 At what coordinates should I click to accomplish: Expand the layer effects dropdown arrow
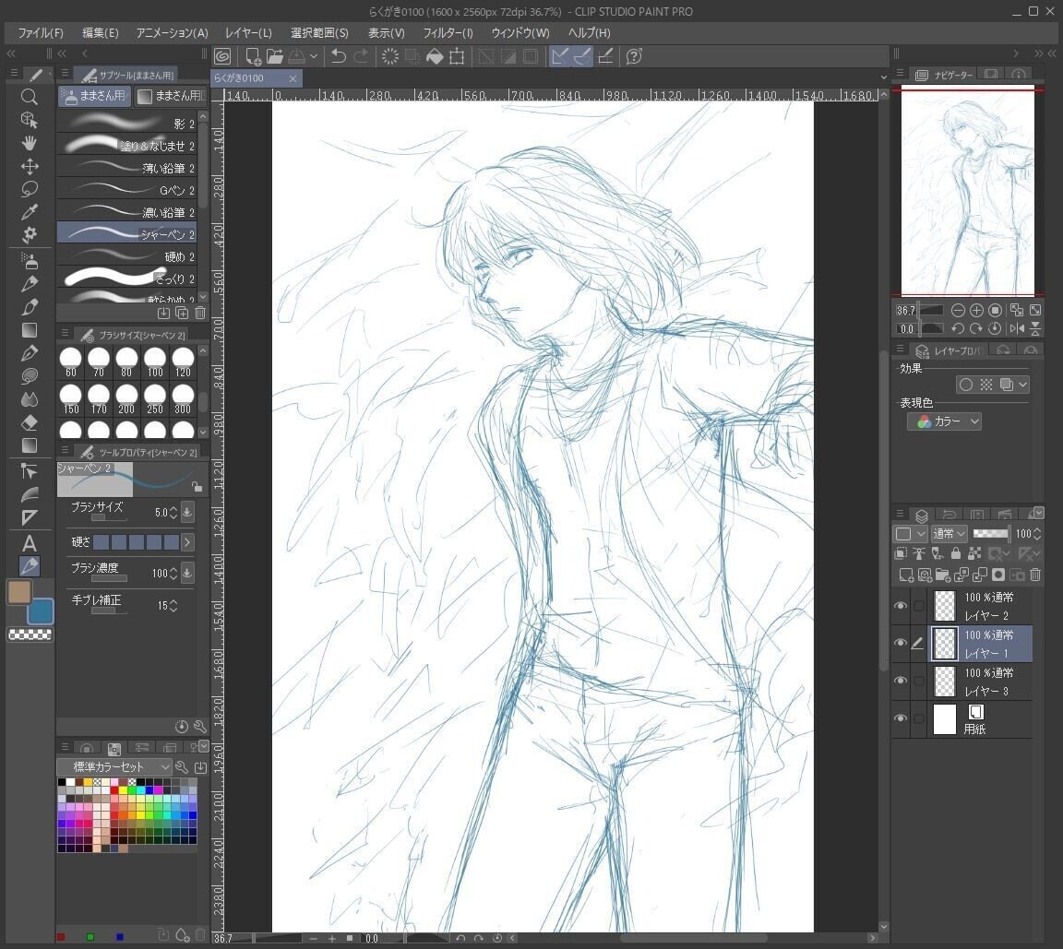coord(1023,385)
